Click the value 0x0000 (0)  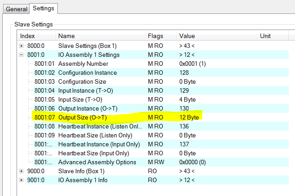point(192,162)
